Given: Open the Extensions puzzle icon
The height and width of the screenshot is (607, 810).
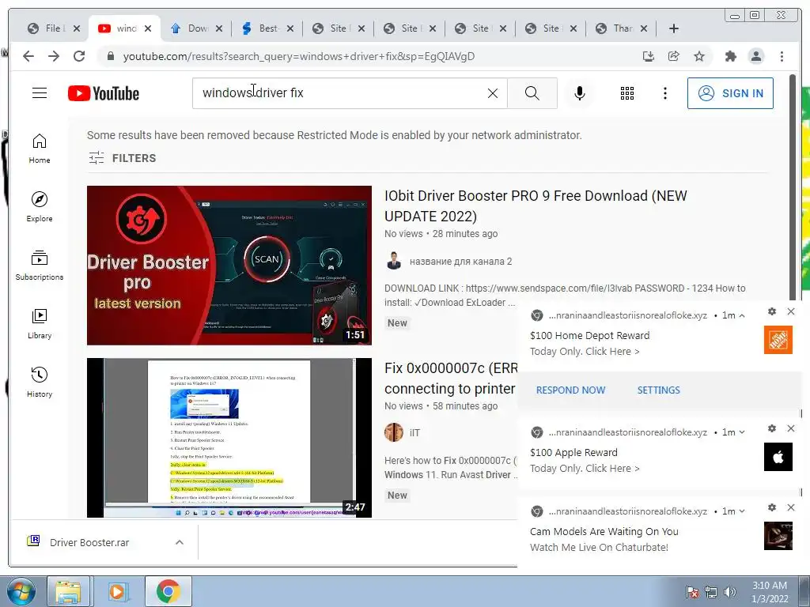Looking at the screenshot, I should click(x=730, y=56).
